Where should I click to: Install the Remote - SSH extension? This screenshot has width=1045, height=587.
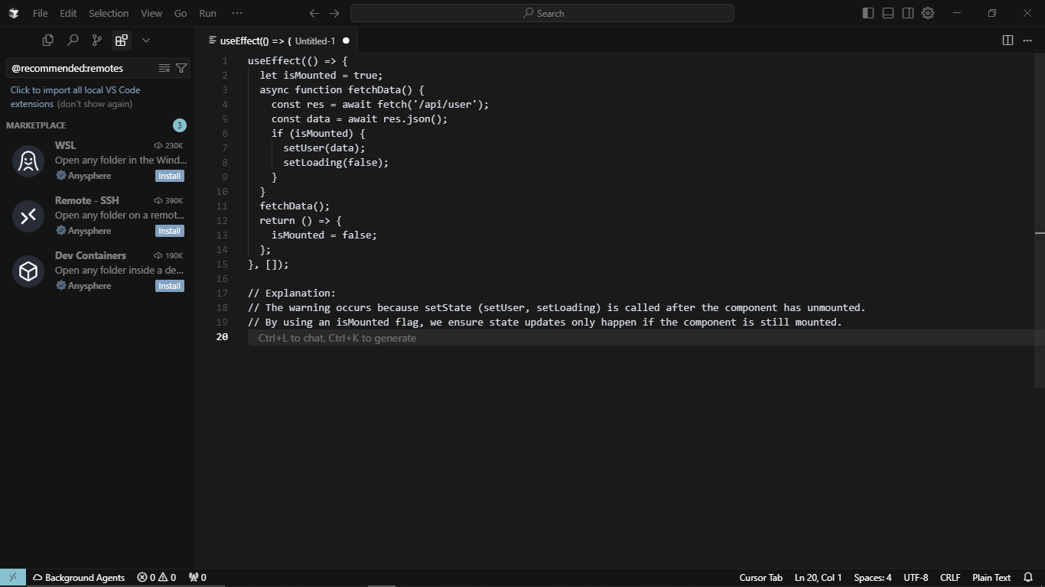pyautogui.click(x=169, y=231)
